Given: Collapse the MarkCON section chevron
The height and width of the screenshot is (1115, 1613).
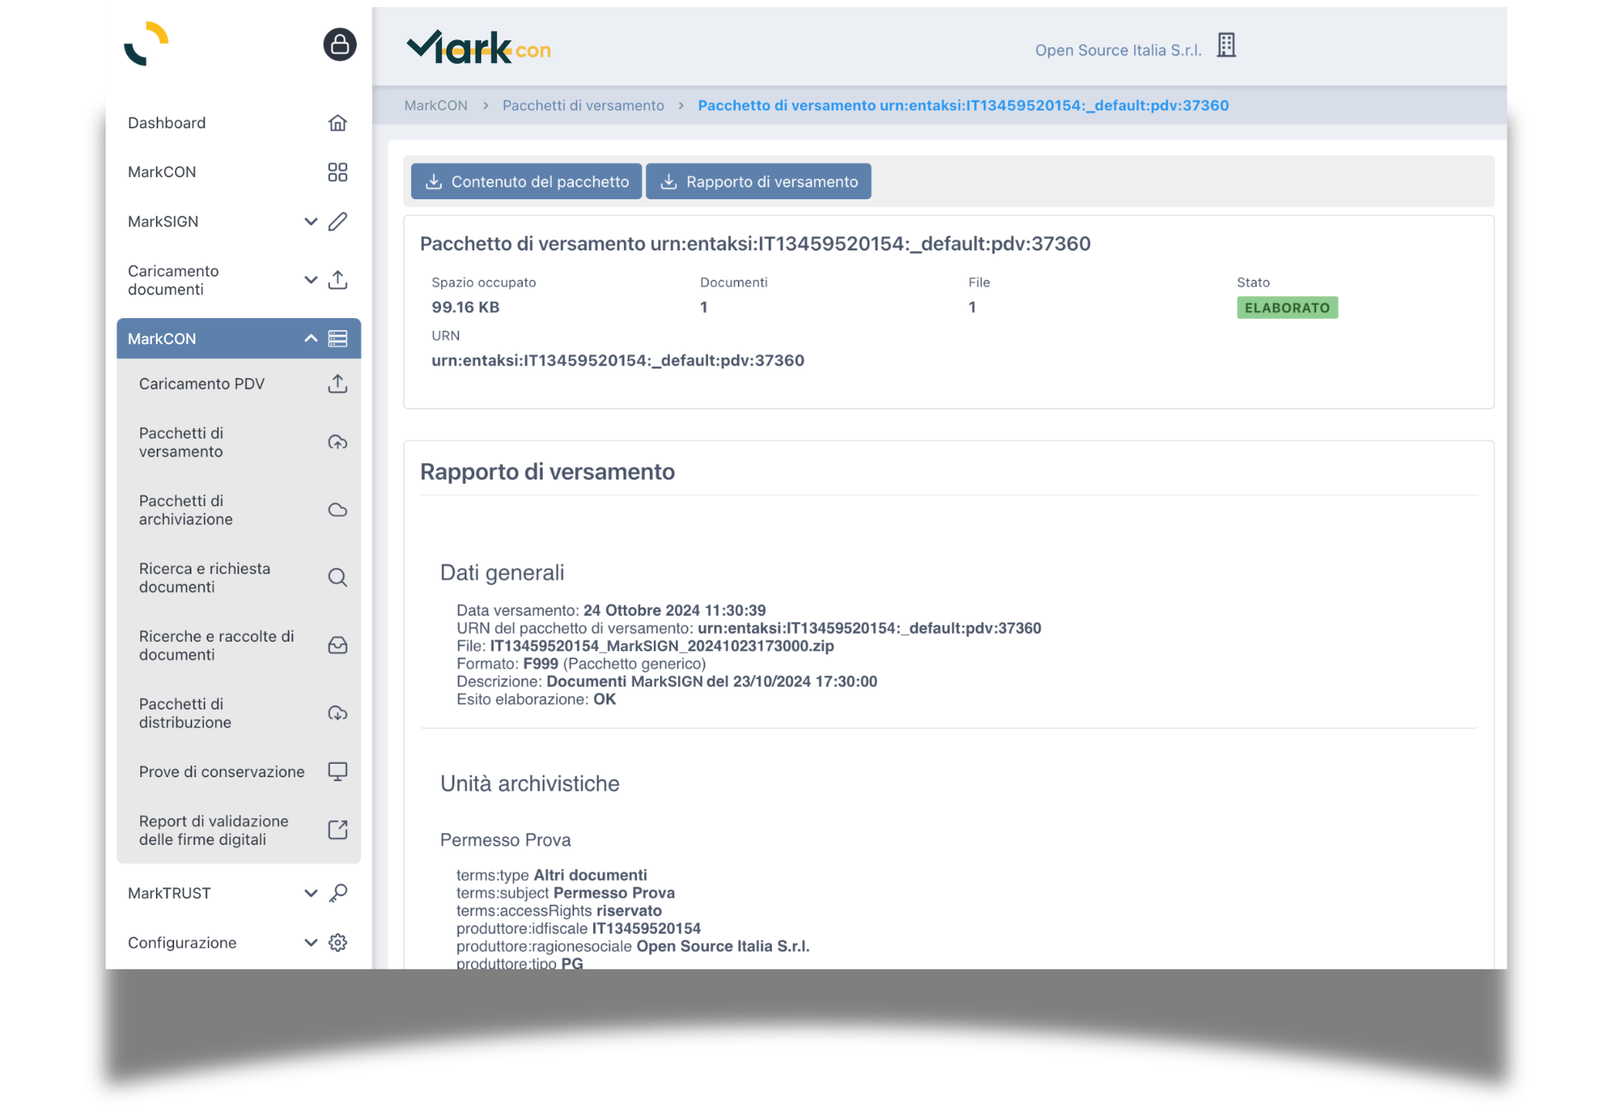Looking at the screenshot, I should click(311, 339).
